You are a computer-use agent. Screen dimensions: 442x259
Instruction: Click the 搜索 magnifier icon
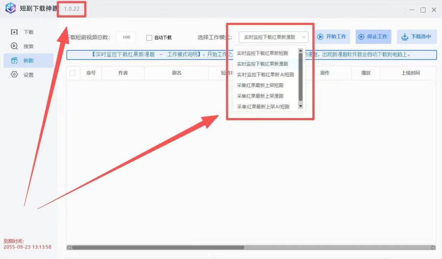tap(14, 46)
